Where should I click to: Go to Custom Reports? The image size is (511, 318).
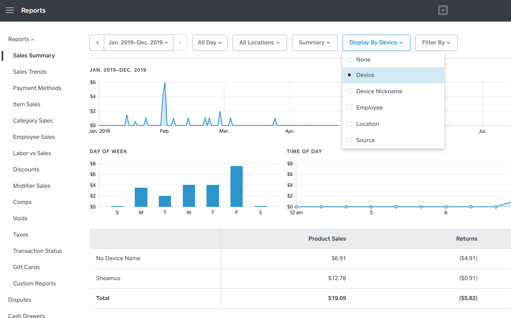click(x=35, y=284)
